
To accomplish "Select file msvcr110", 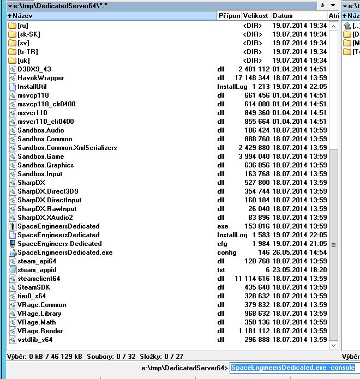I will (32, 113).
